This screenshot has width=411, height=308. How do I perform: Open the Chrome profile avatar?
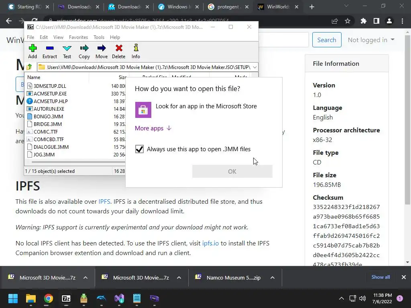click(x=389, y=21)
